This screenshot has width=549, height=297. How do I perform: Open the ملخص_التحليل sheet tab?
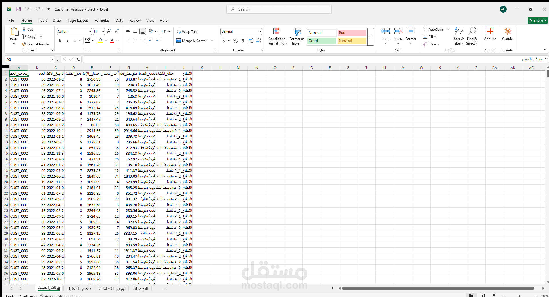[x=79, y=288]
